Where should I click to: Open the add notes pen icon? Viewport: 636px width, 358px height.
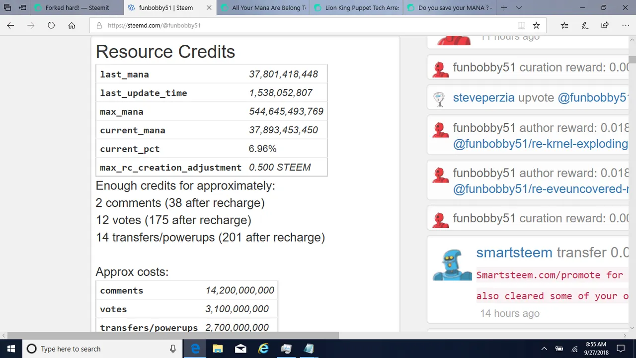click(585, 25)
